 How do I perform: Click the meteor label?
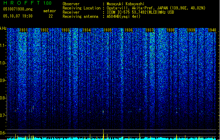50,11
